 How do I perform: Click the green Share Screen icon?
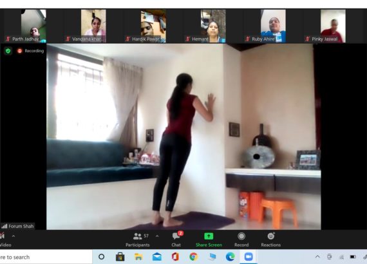click(x=209, y=236)
